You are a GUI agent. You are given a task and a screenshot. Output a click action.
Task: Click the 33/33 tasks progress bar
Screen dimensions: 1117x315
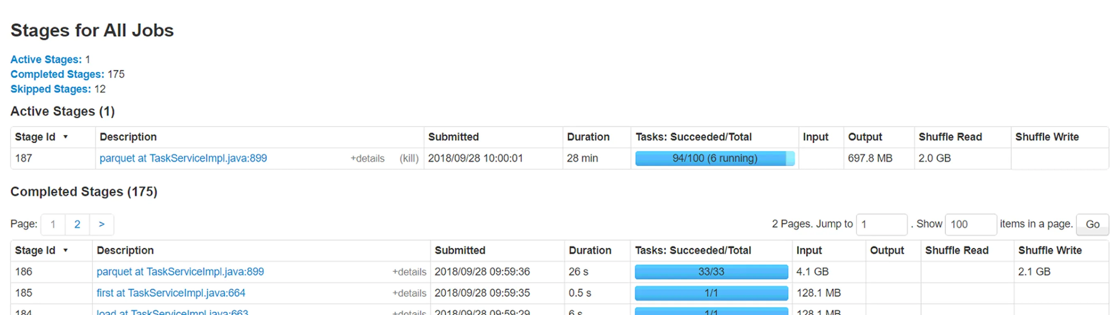(711, 272)
